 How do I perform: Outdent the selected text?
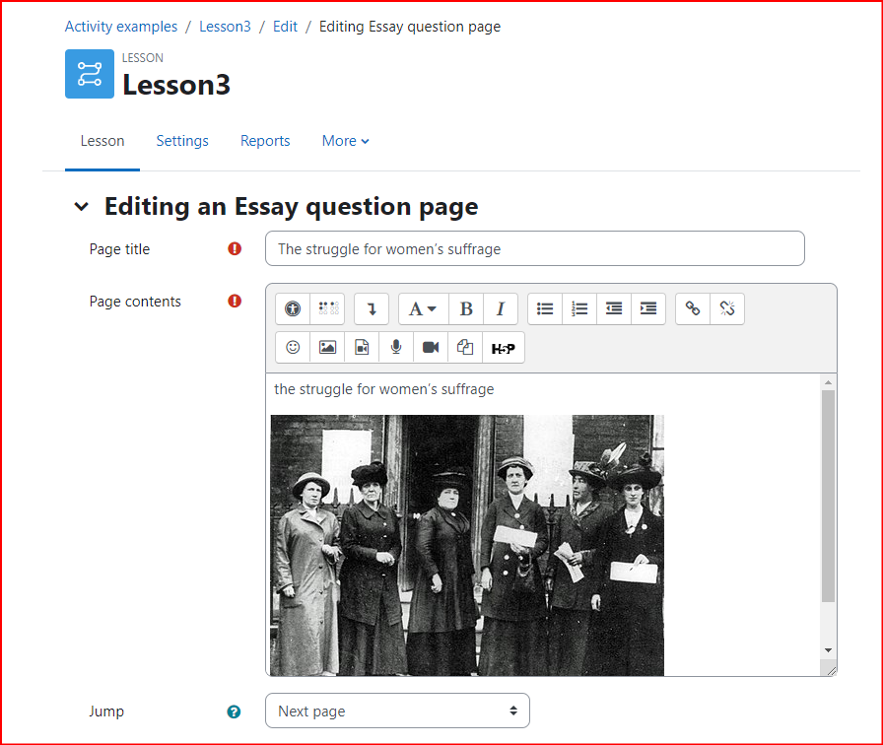click(614, 308)
